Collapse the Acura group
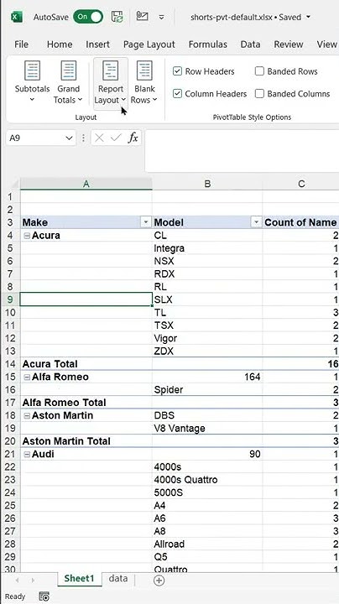 [27, 236]
